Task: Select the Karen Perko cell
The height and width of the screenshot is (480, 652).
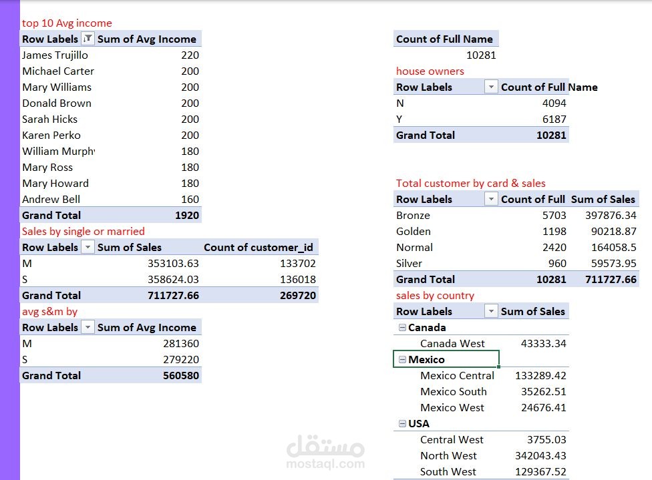Action: click(x=51, y=135)
